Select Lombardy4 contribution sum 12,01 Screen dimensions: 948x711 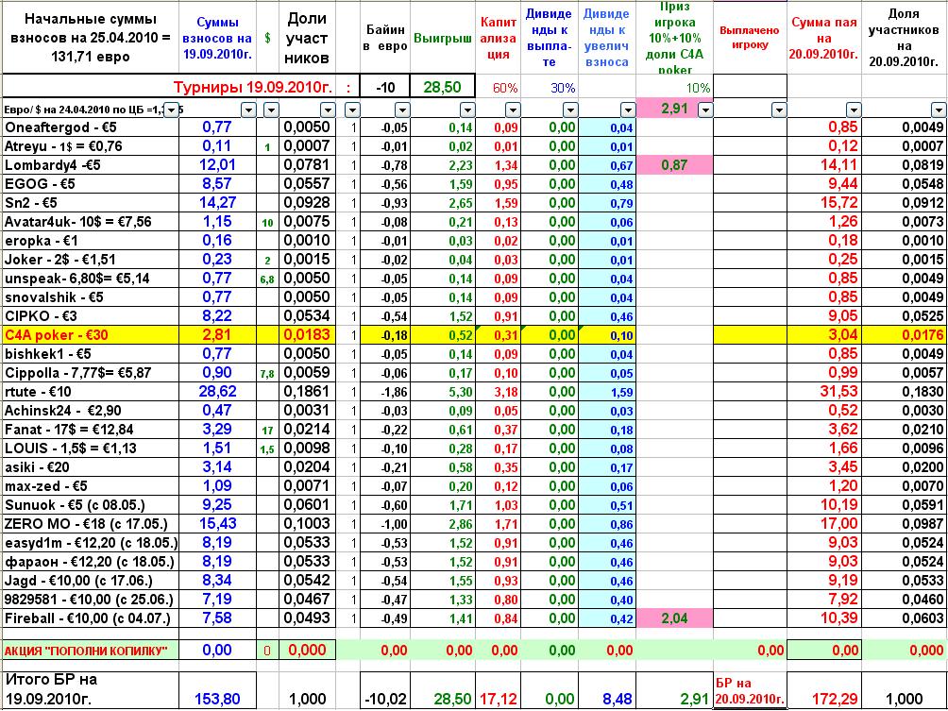219,164
